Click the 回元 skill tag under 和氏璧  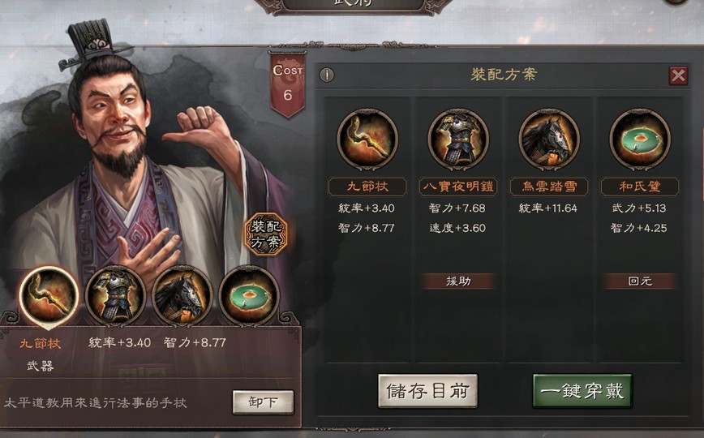pyautogui.click(x=640, y=281)
